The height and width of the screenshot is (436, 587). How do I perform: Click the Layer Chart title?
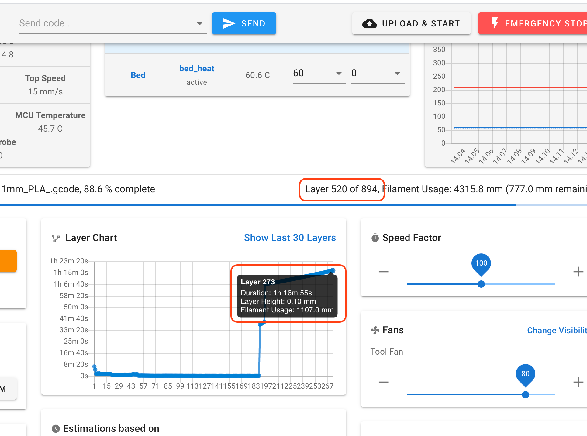click(x=91, y=238)
